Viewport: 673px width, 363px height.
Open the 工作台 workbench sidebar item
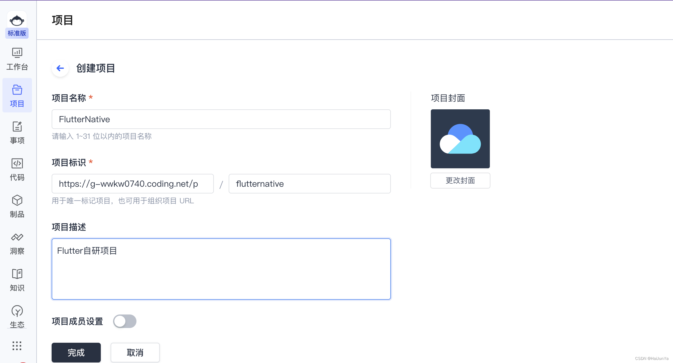pos(17,59)
